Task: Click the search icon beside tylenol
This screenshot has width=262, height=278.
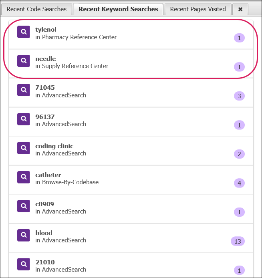Action: (x=24, y=32)
